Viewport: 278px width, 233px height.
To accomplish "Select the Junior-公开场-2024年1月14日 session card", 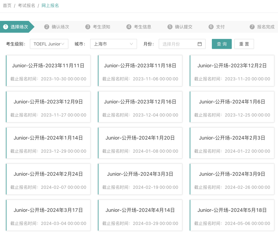I will tap(48, 143).
